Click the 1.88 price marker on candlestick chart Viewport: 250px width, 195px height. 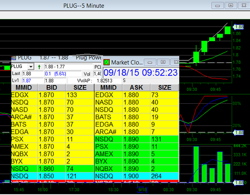click(238, 27)
